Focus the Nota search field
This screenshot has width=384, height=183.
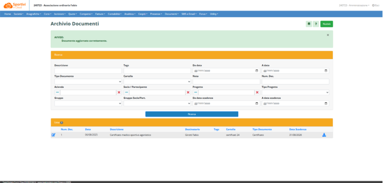pyautogui.click(x=226, y=82)
